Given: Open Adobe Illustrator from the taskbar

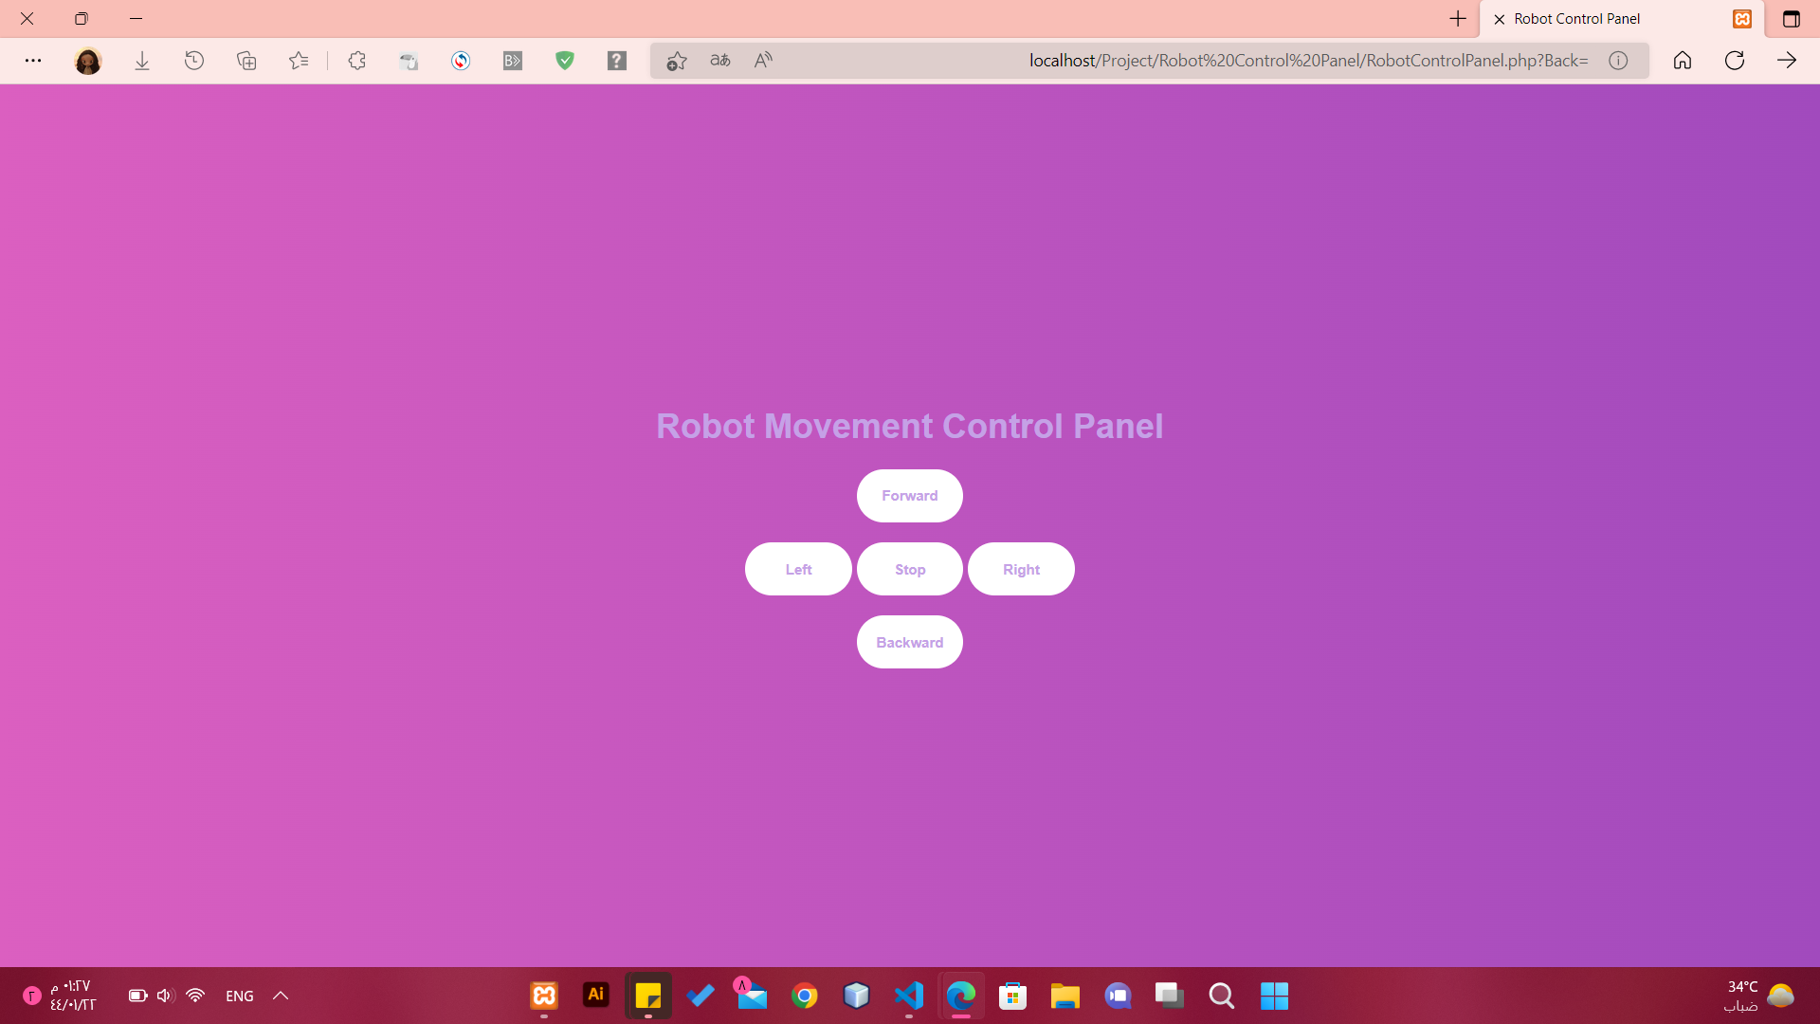Looking at the screenshot, I should tap(595, 996).
